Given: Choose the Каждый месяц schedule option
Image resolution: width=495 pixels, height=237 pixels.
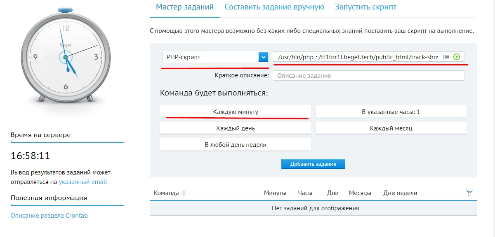Looking at the screenshot, I should [391, 128].
